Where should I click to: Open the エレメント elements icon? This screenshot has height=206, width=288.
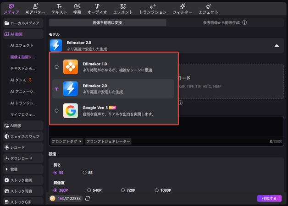tap(123, 6)
